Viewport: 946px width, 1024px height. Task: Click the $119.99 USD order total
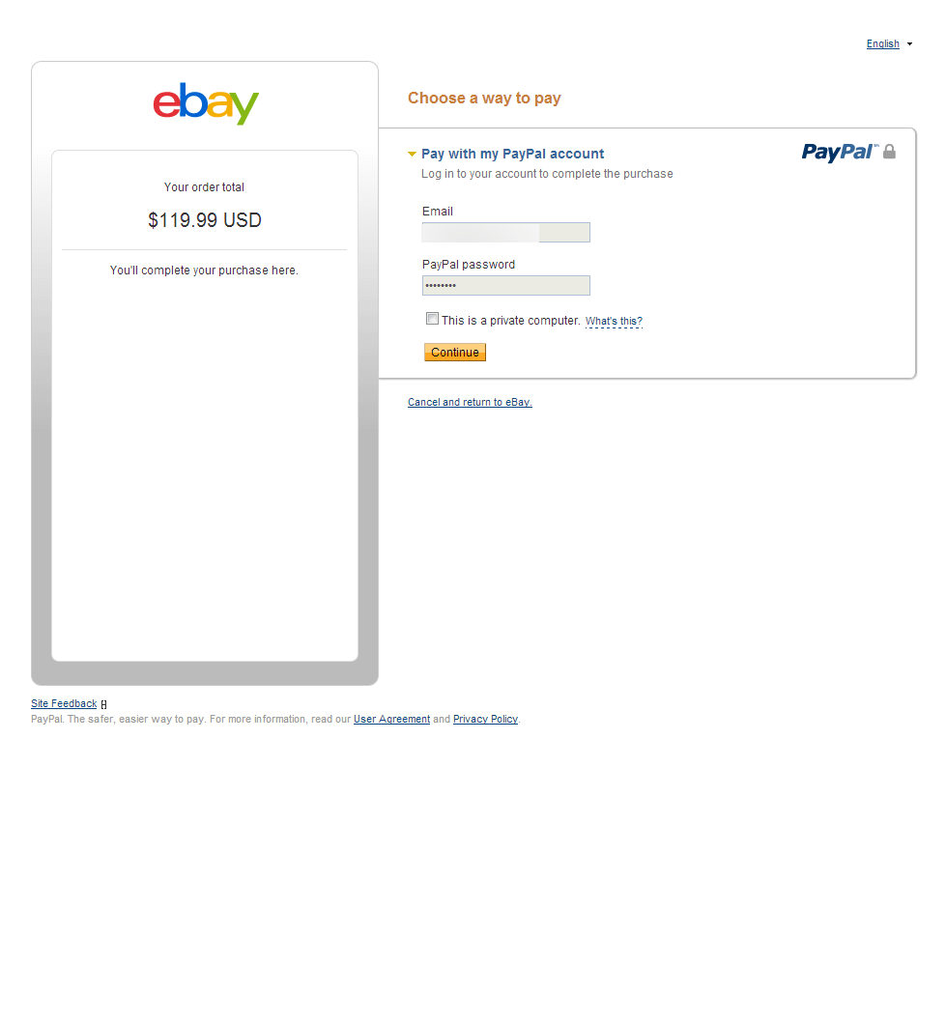205,220
